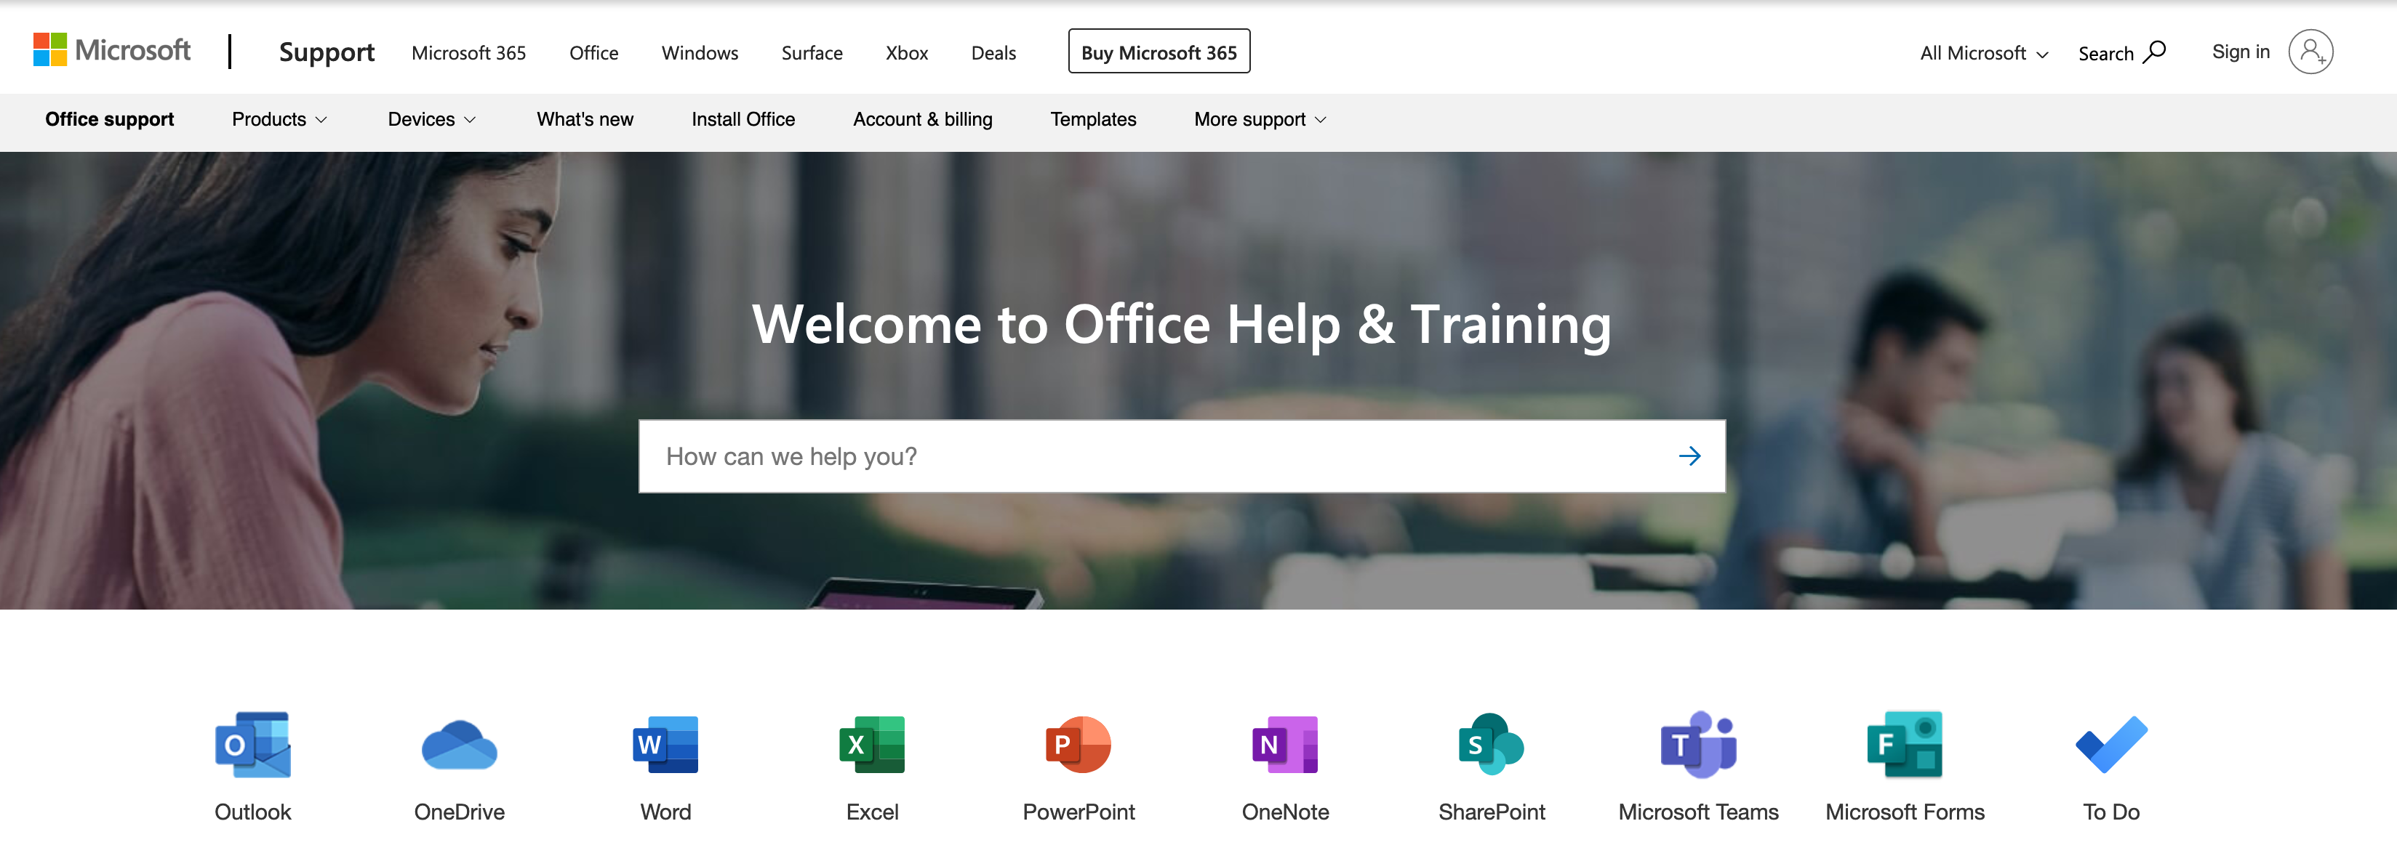This screenshot has height=853, width=2397.
Task: Open the Microsoft Forms icon
Action: (x=1905, y=744)
